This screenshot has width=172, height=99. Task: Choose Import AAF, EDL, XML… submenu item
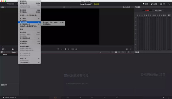pos(53,22)
